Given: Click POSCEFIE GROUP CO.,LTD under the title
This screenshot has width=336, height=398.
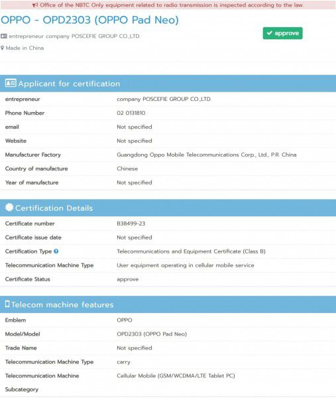Looking at the screenshot, I should [105, 36].
